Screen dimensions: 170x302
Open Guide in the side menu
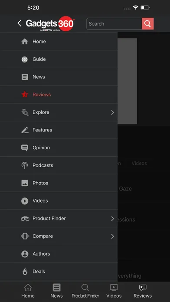coord(39,59)
